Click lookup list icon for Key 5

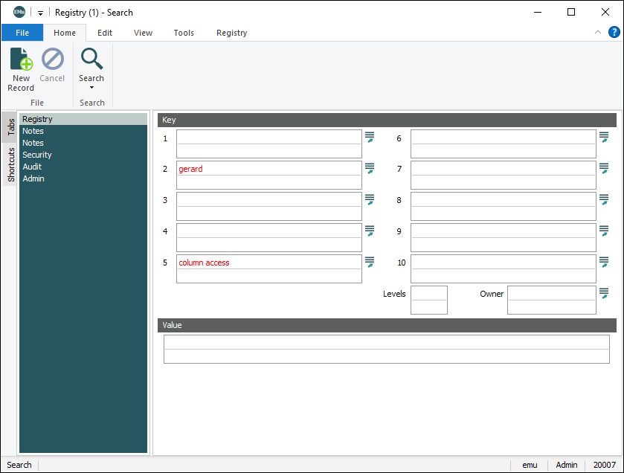point(370,262)
